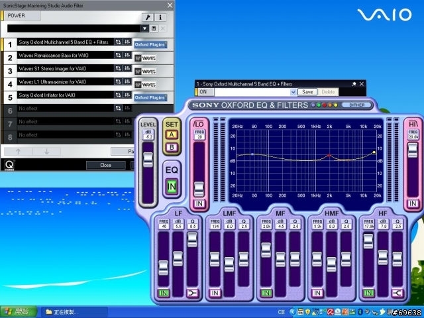424x318 pixels.
Task: Click the save preset icon beside the preset dropdown
Action: pos(154,28)
